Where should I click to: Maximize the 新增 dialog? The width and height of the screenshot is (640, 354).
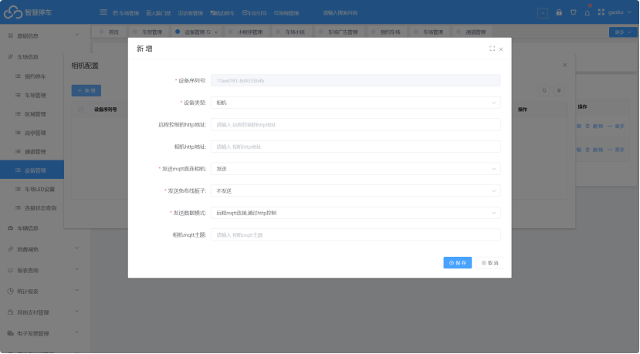493,49
